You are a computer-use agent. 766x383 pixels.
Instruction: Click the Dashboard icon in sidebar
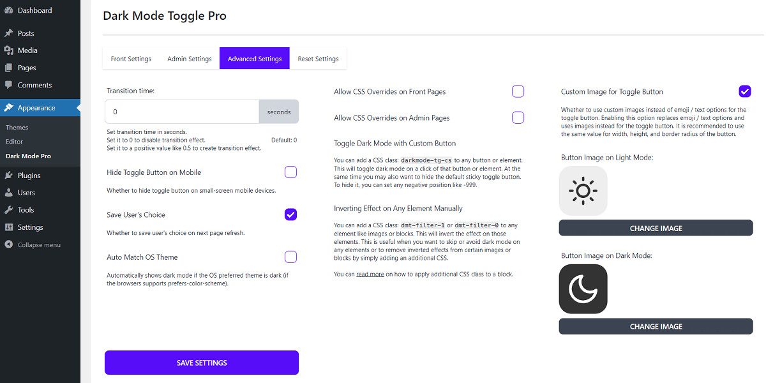(9, 11)
